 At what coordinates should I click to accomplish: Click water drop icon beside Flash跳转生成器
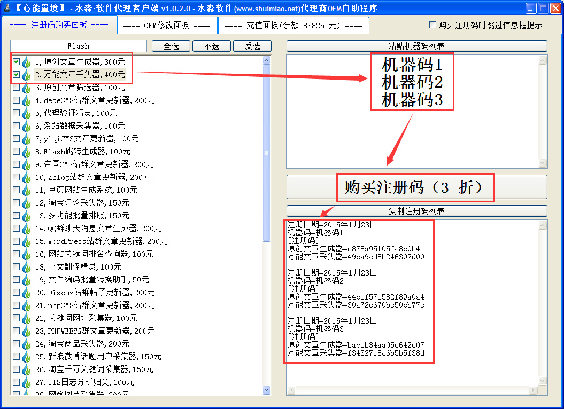click(26, 152)
